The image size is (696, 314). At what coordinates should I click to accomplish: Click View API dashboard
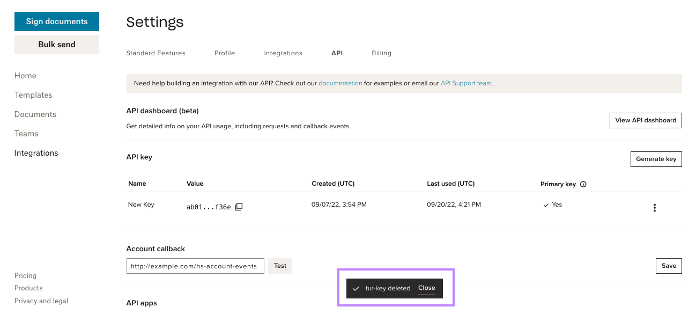pos(646,120)
